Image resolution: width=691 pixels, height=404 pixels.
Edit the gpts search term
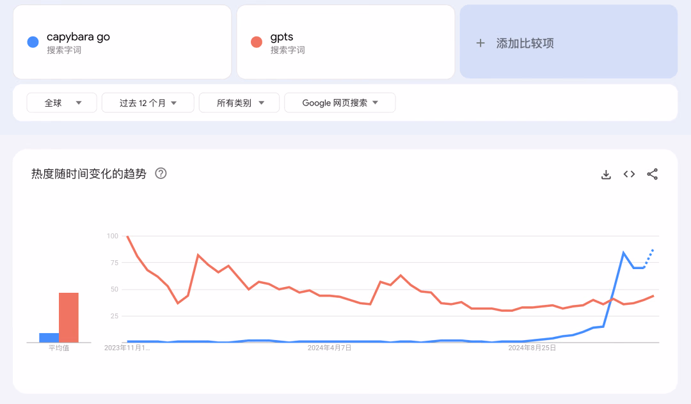pyautogui.click(x=345, y=42)
